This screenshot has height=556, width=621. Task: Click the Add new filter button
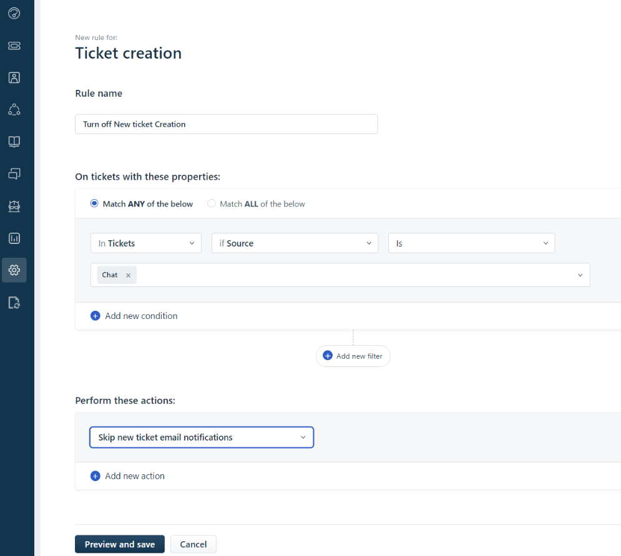(353, 356)
